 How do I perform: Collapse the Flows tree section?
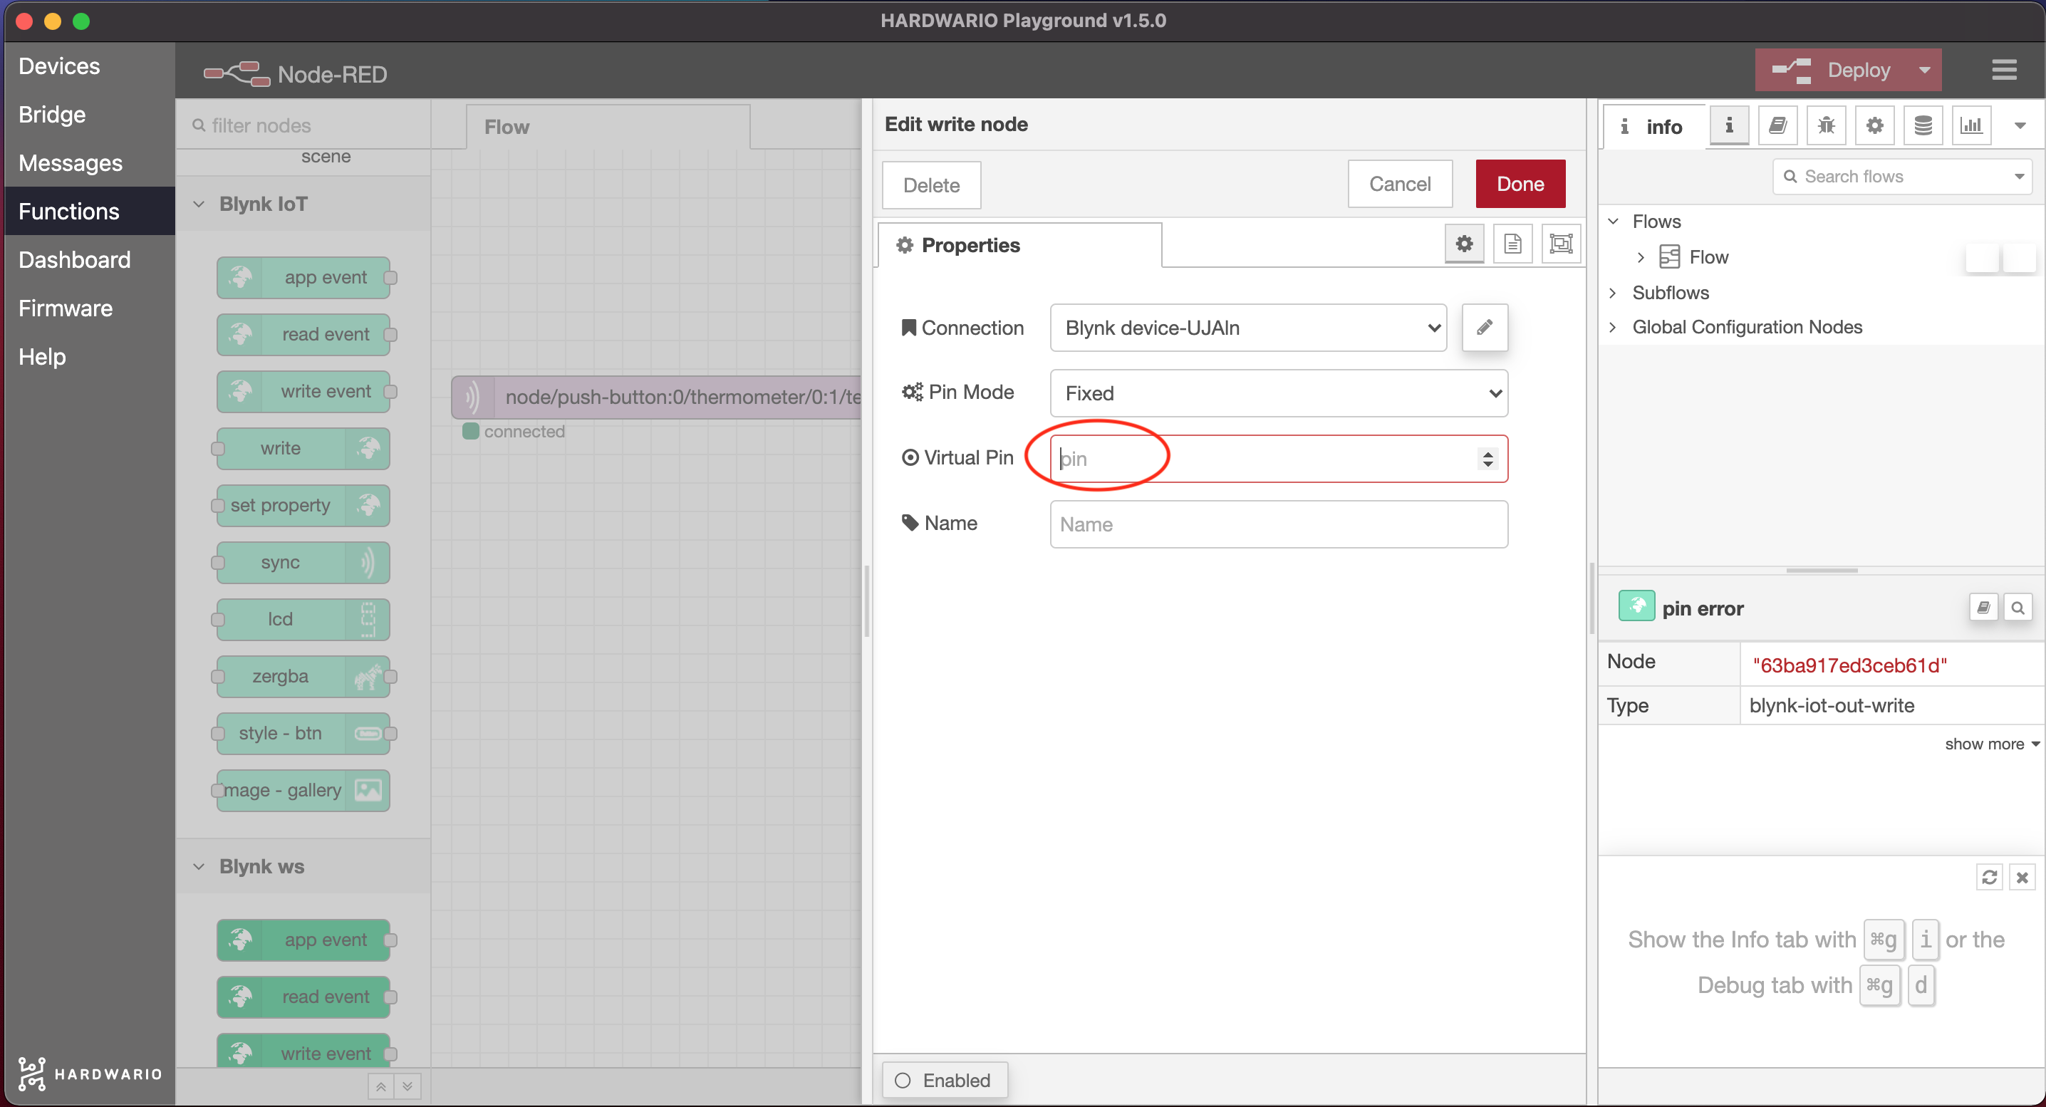pos(1612,221)
